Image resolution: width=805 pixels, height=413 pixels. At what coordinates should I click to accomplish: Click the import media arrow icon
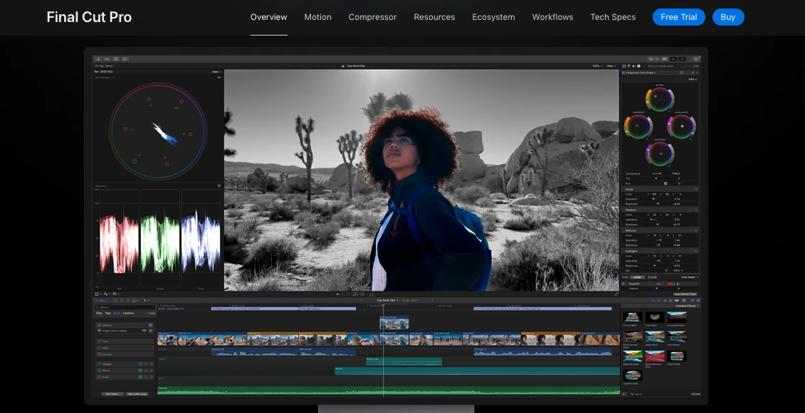(x=98, y=59)
